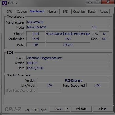
Task: Click the empty Side Band Addressing field
Action: coord(50,91)
